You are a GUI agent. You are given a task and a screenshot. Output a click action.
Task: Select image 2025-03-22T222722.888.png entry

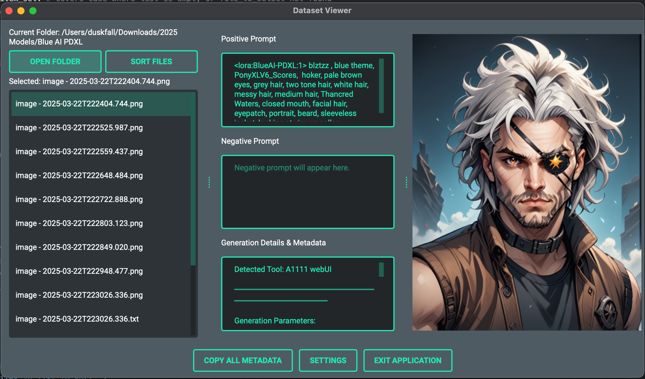(x=79, y=199)
